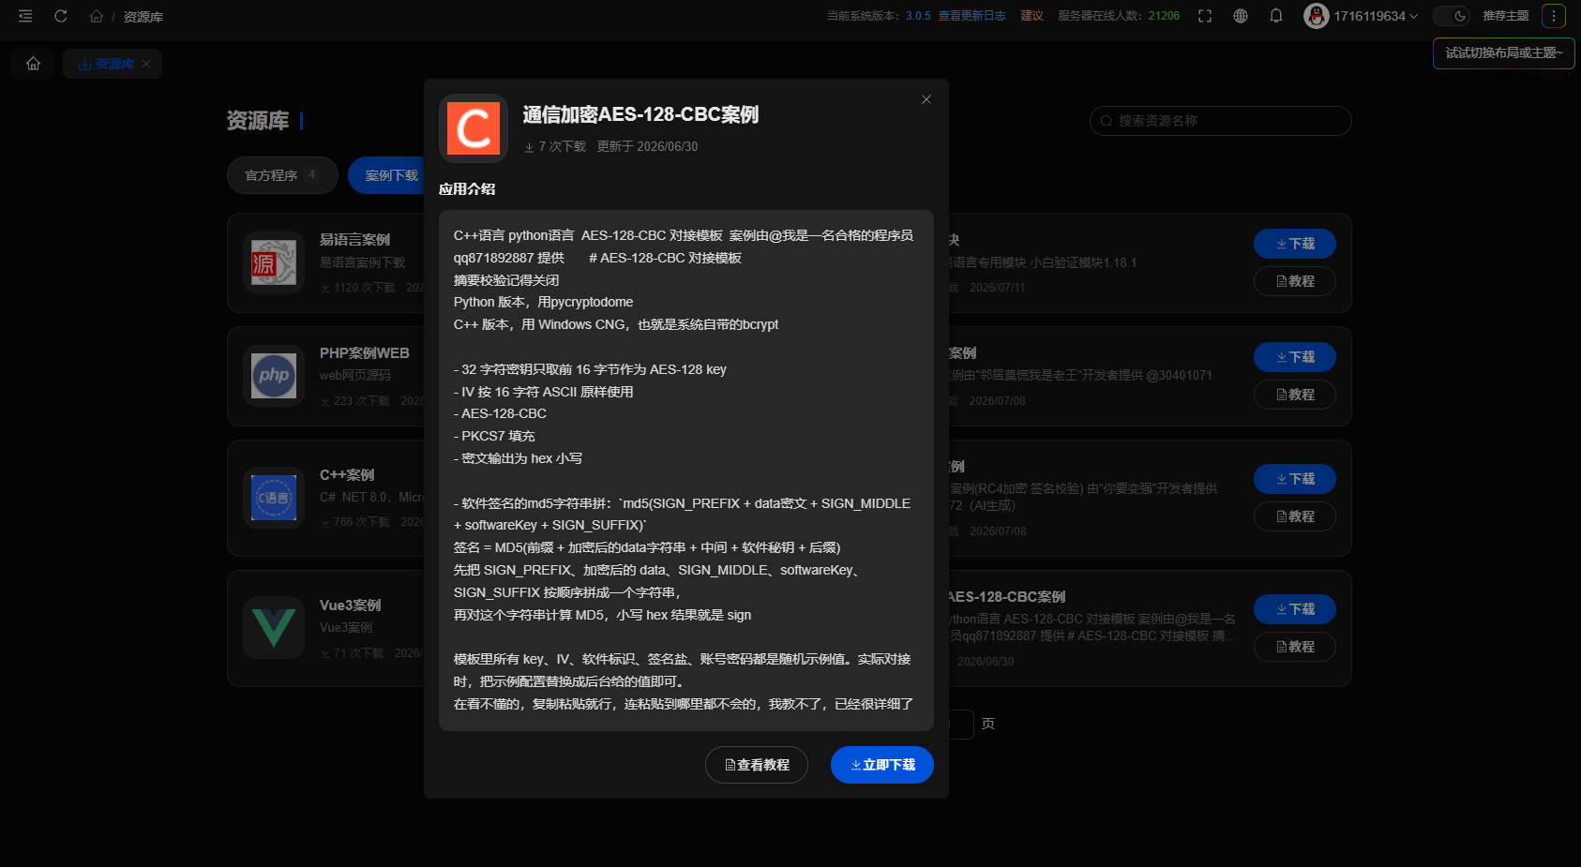Open 教程 for 小白验证模块1.18.1 item
The image size is (1581, 867).
point(1295,281)
